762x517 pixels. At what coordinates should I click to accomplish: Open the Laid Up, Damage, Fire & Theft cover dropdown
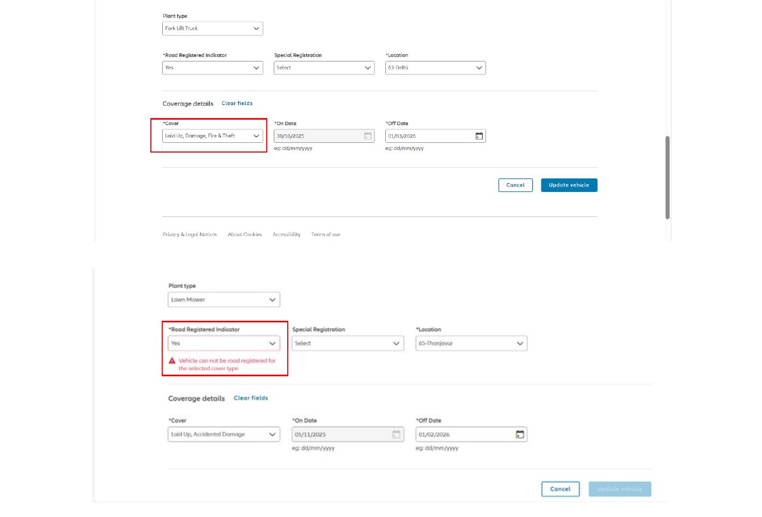pos(212,136)
